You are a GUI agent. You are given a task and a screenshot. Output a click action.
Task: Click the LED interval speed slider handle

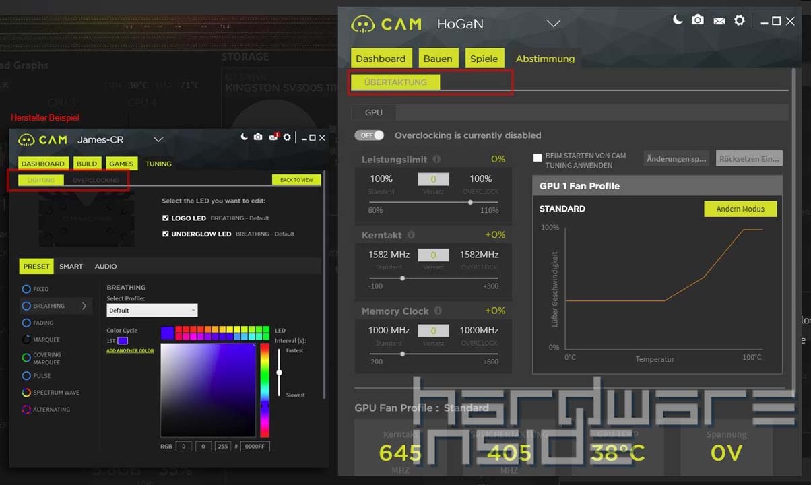click(279, 373)
